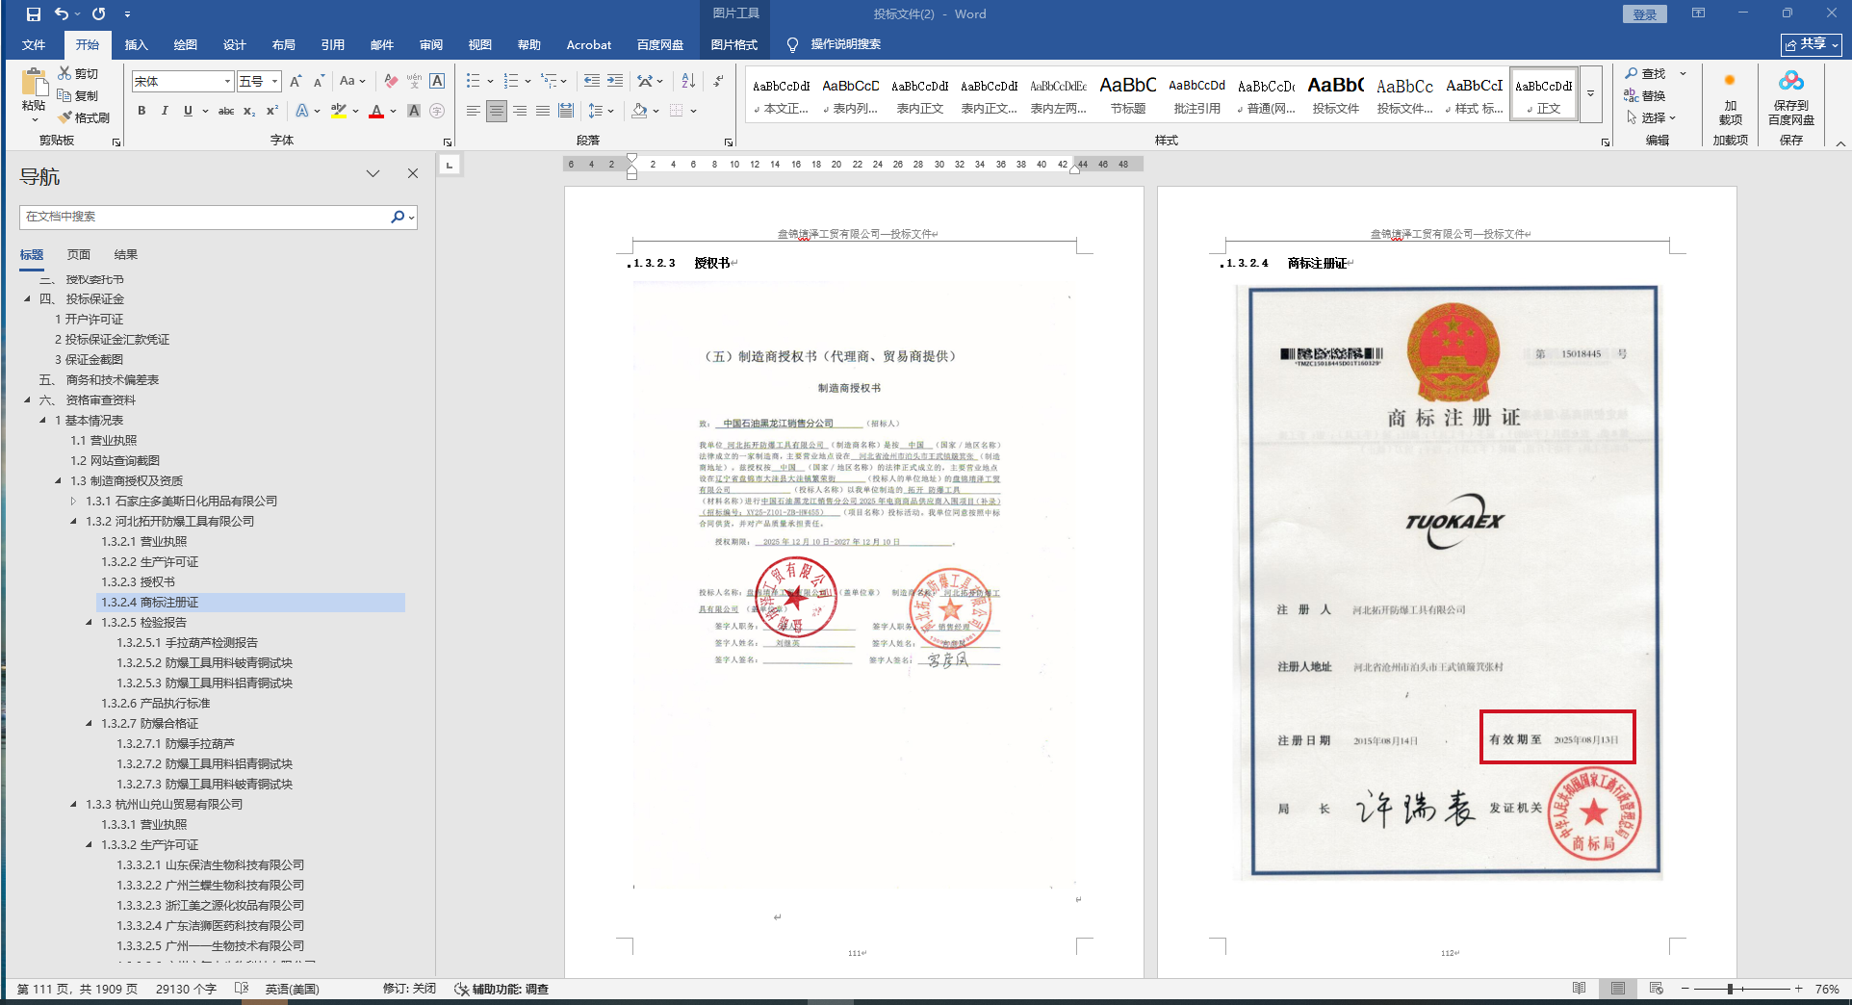
Task: Click the Redo icon in the title bar
Action: click(98, 14)
